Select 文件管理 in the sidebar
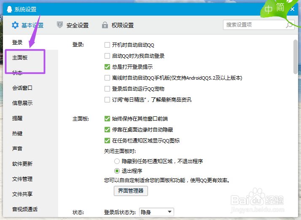 pos(22,179)
